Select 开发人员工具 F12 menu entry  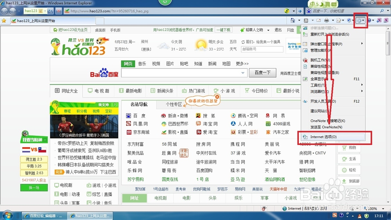tap(333, 101)
